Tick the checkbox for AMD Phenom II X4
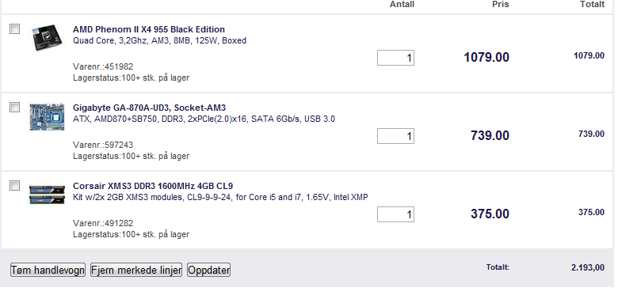Image resolution: width=618 pixels, height=299 pixels. point(14,28)
